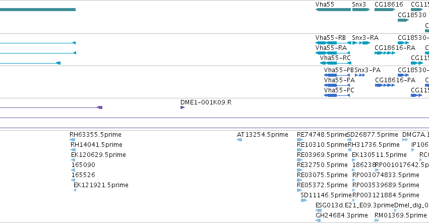Click the 165090 feature label
This screenshot has height=223, width=429.
(83, 165)
